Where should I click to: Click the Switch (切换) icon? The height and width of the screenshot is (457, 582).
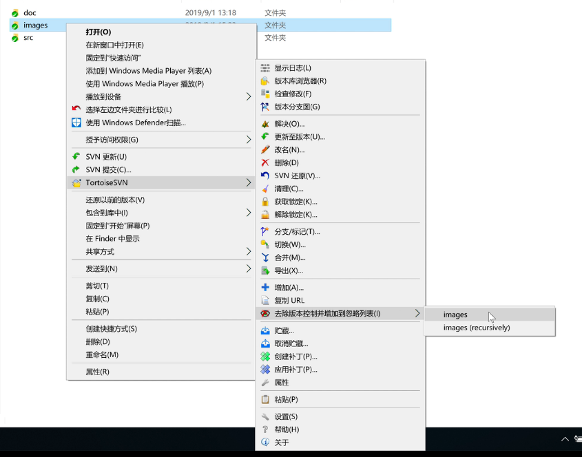click(x=265, y=244)
